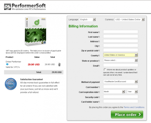Focus the Email input field
This screenshot has height=123, width=151.
[120, 65]
